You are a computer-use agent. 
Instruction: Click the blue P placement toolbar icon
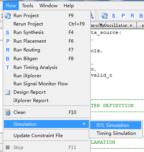pyautogui.click(x=123, y=16)
